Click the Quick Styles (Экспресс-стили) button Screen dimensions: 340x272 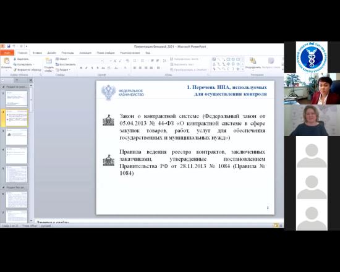pos(271,63)
